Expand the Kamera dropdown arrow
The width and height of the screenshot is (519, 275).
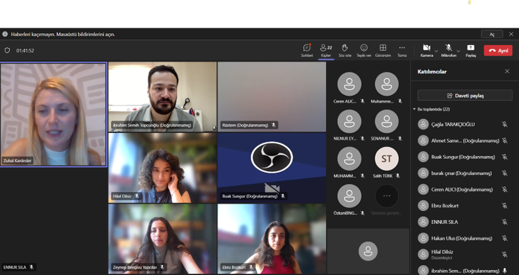tap(436, 51)
